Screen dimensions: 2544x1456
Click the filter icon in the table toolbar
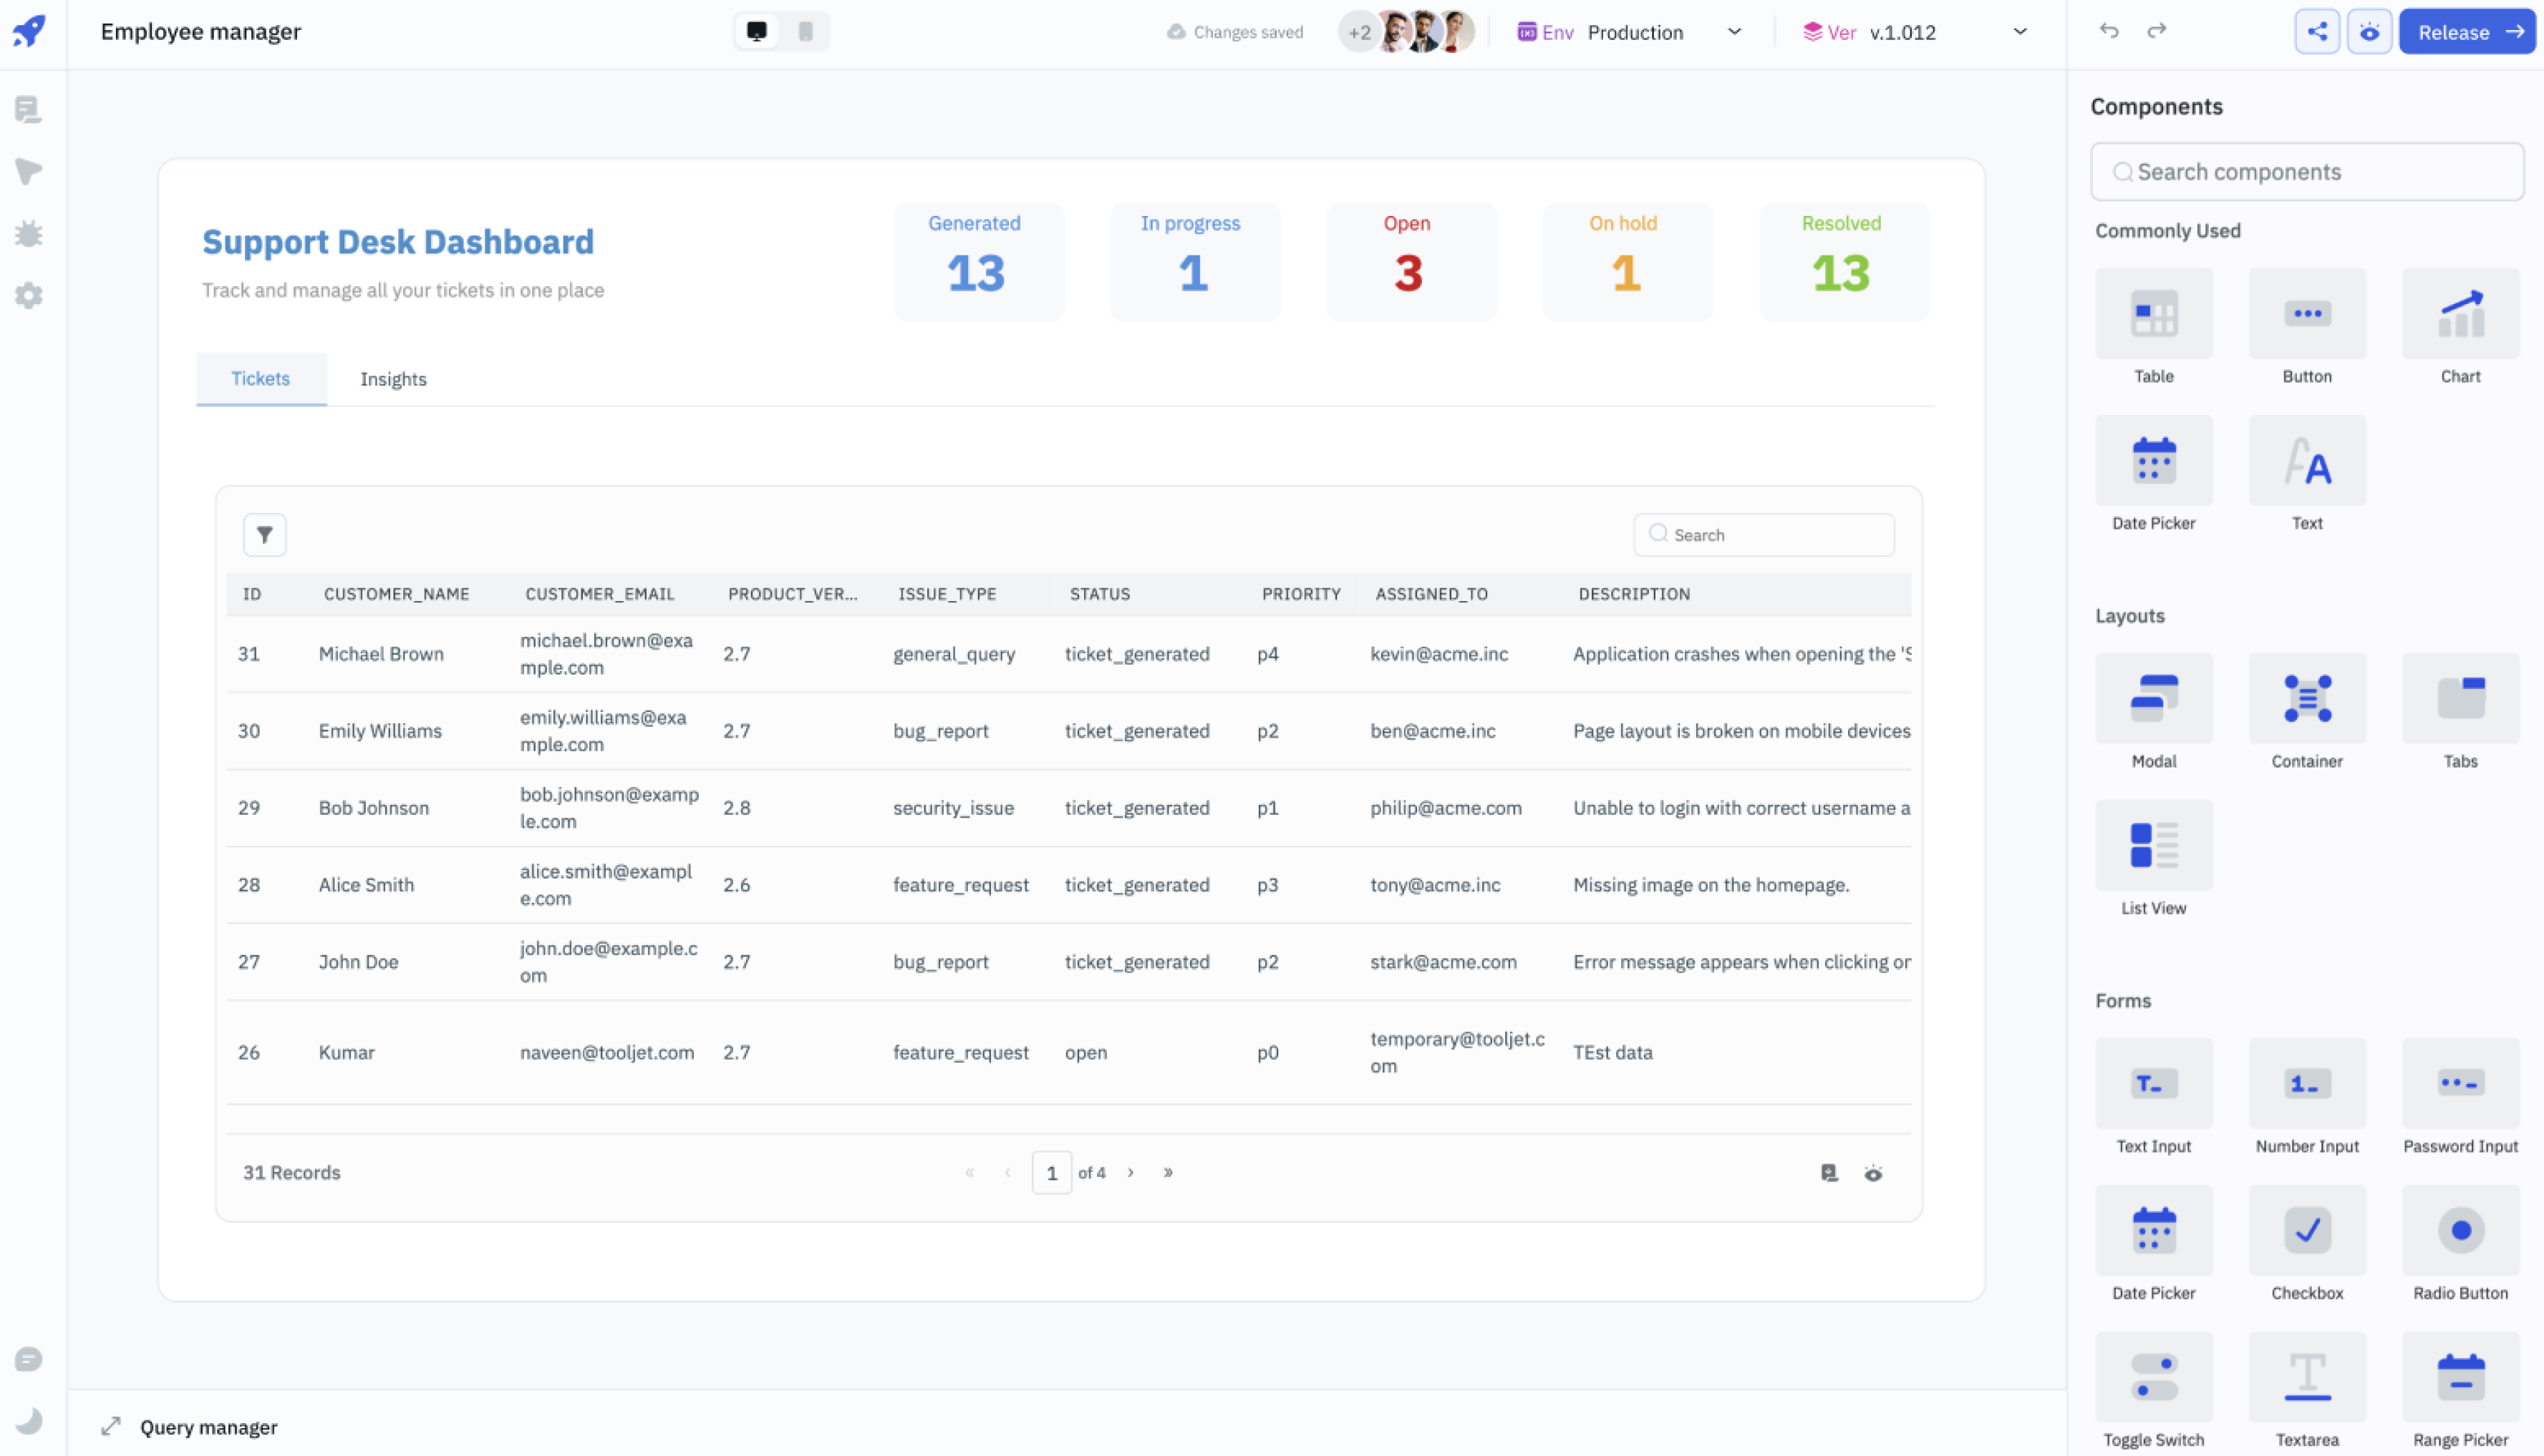pos(266,534)
